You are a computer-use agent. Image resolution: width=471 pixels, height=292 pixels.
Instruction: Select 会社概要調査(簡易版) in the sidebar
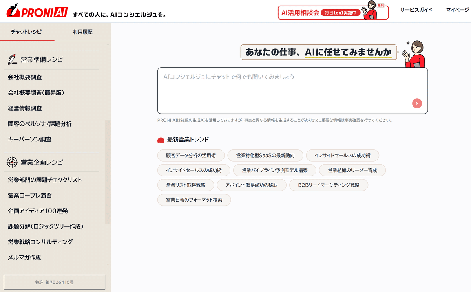point(35,93)
